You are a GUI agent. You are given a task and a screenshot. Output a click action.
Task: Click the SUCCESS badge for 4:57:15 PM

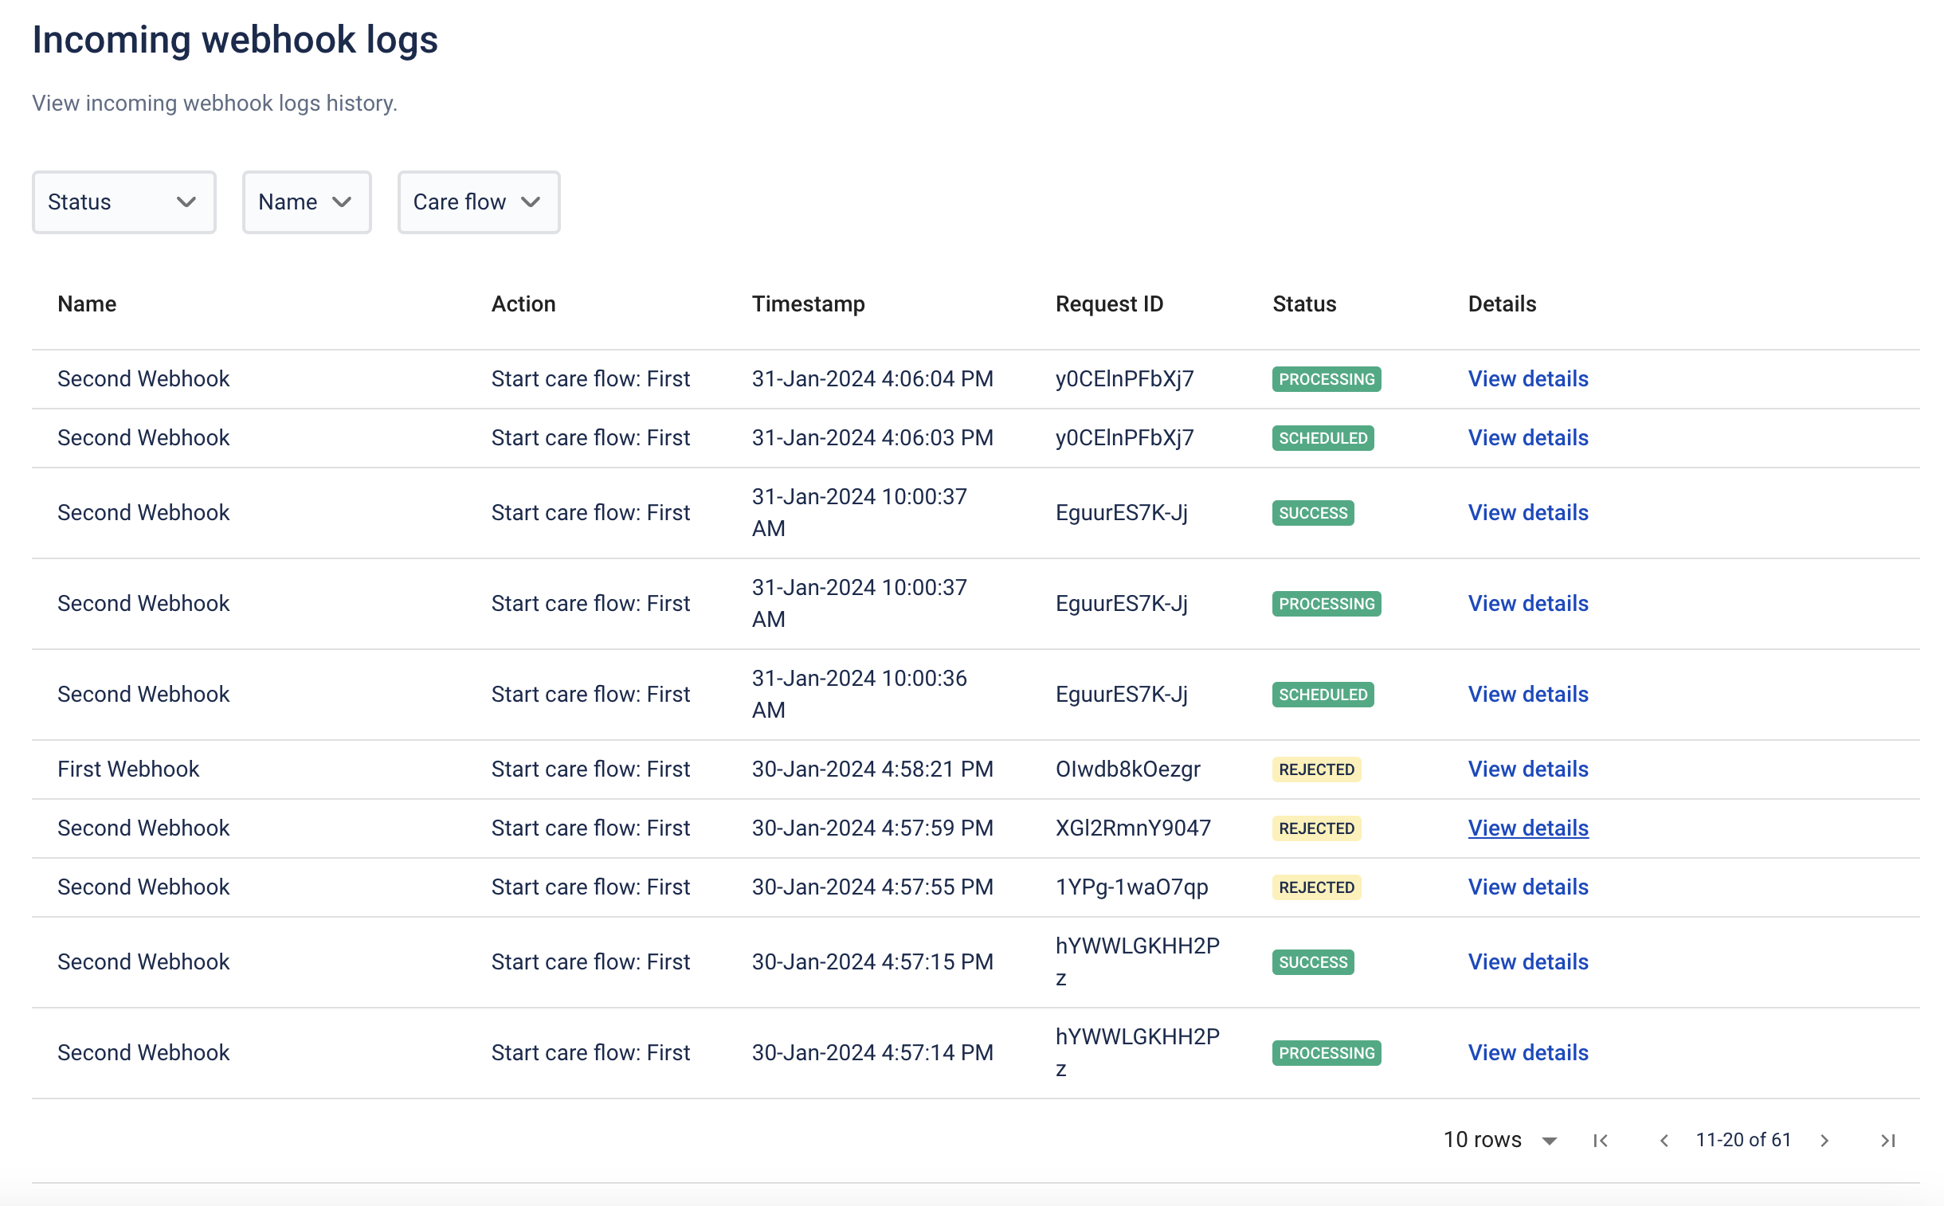point(1312,963)
